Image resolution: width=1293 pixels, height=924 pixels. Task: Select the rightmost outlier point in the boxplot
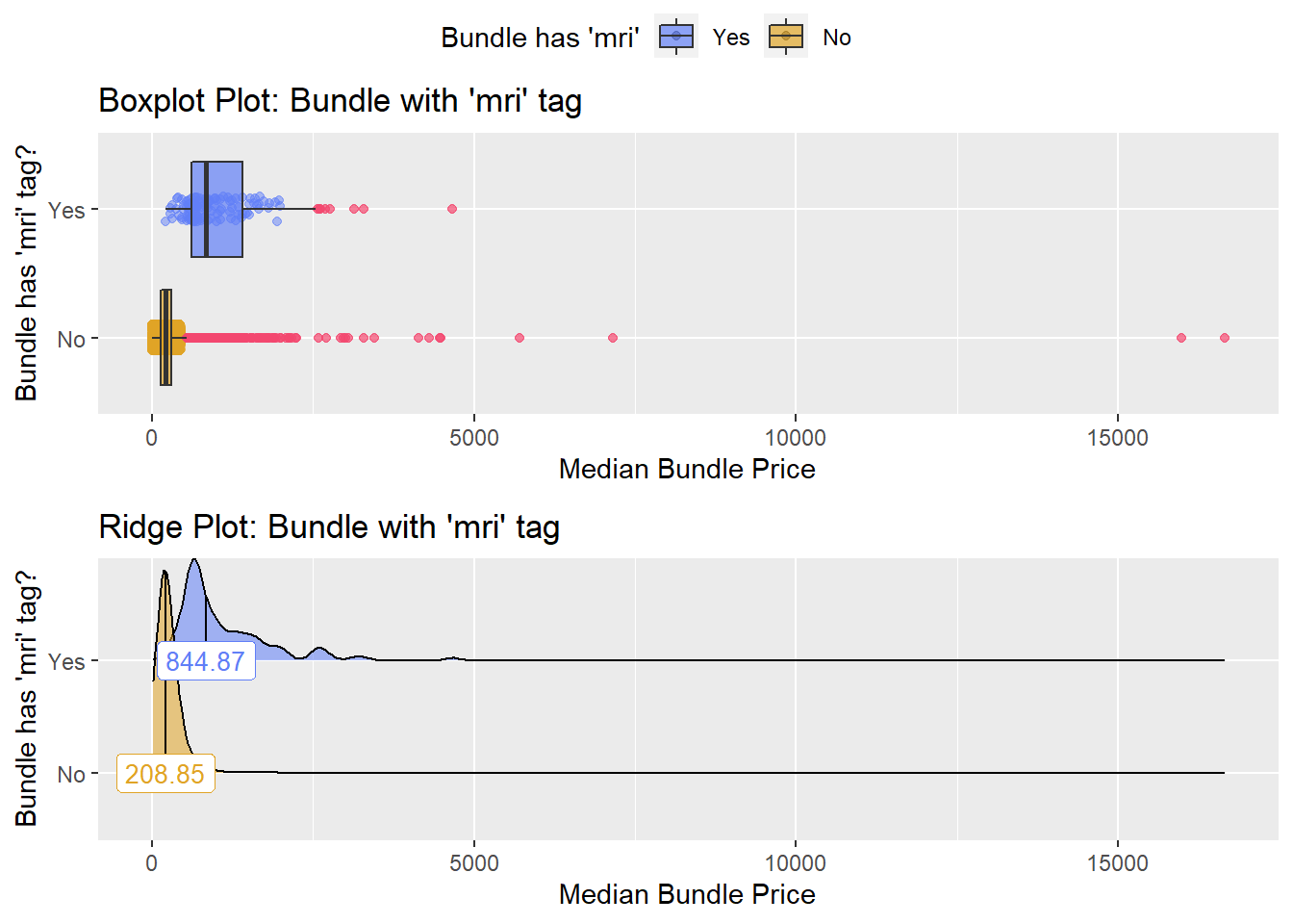pos(1224,338)
